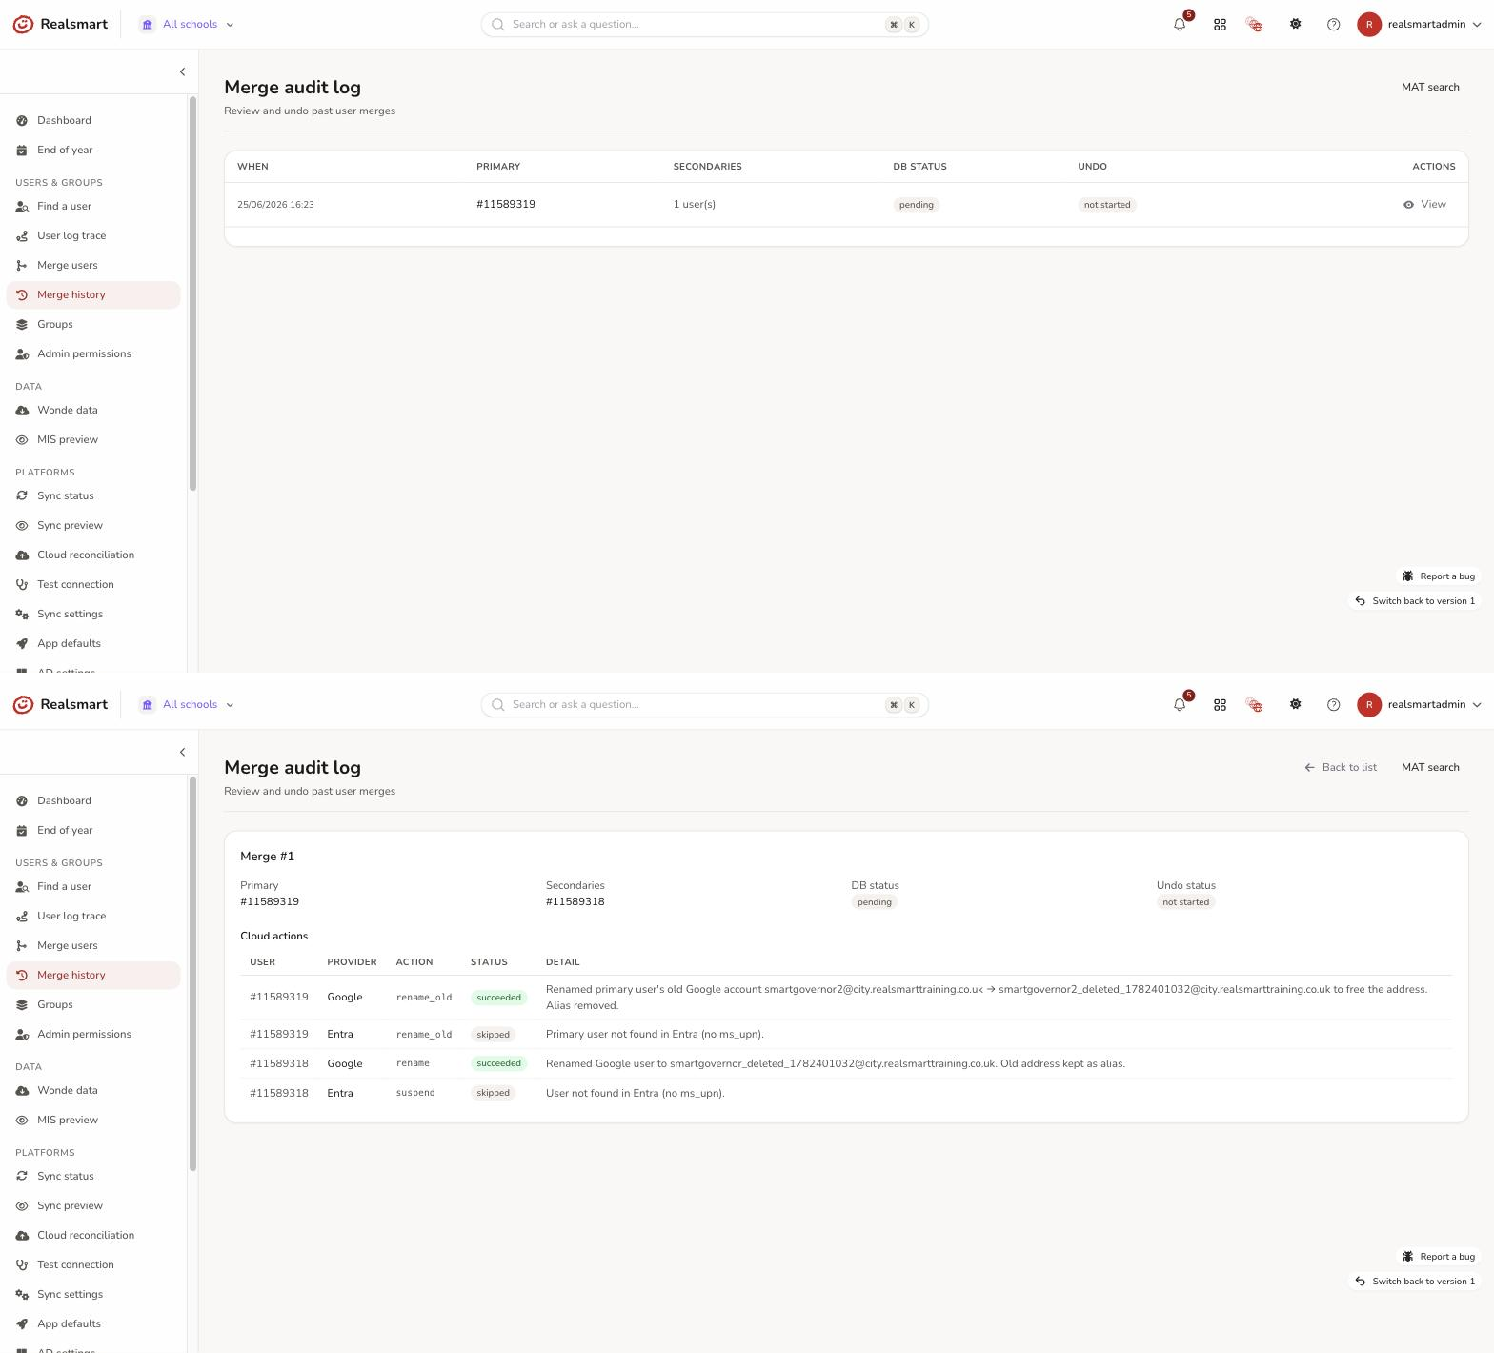The height and width of the screenshot is (1353, 1494).
Task: Click realsmartadmin R avatar in upper list-view header
Action: click(x=1369, y=25)
